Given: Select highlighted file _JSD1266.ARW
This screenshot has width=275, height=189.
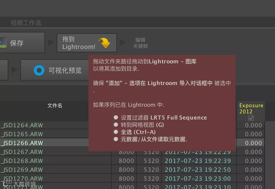Looking at the screenshot, I should 22,143.
